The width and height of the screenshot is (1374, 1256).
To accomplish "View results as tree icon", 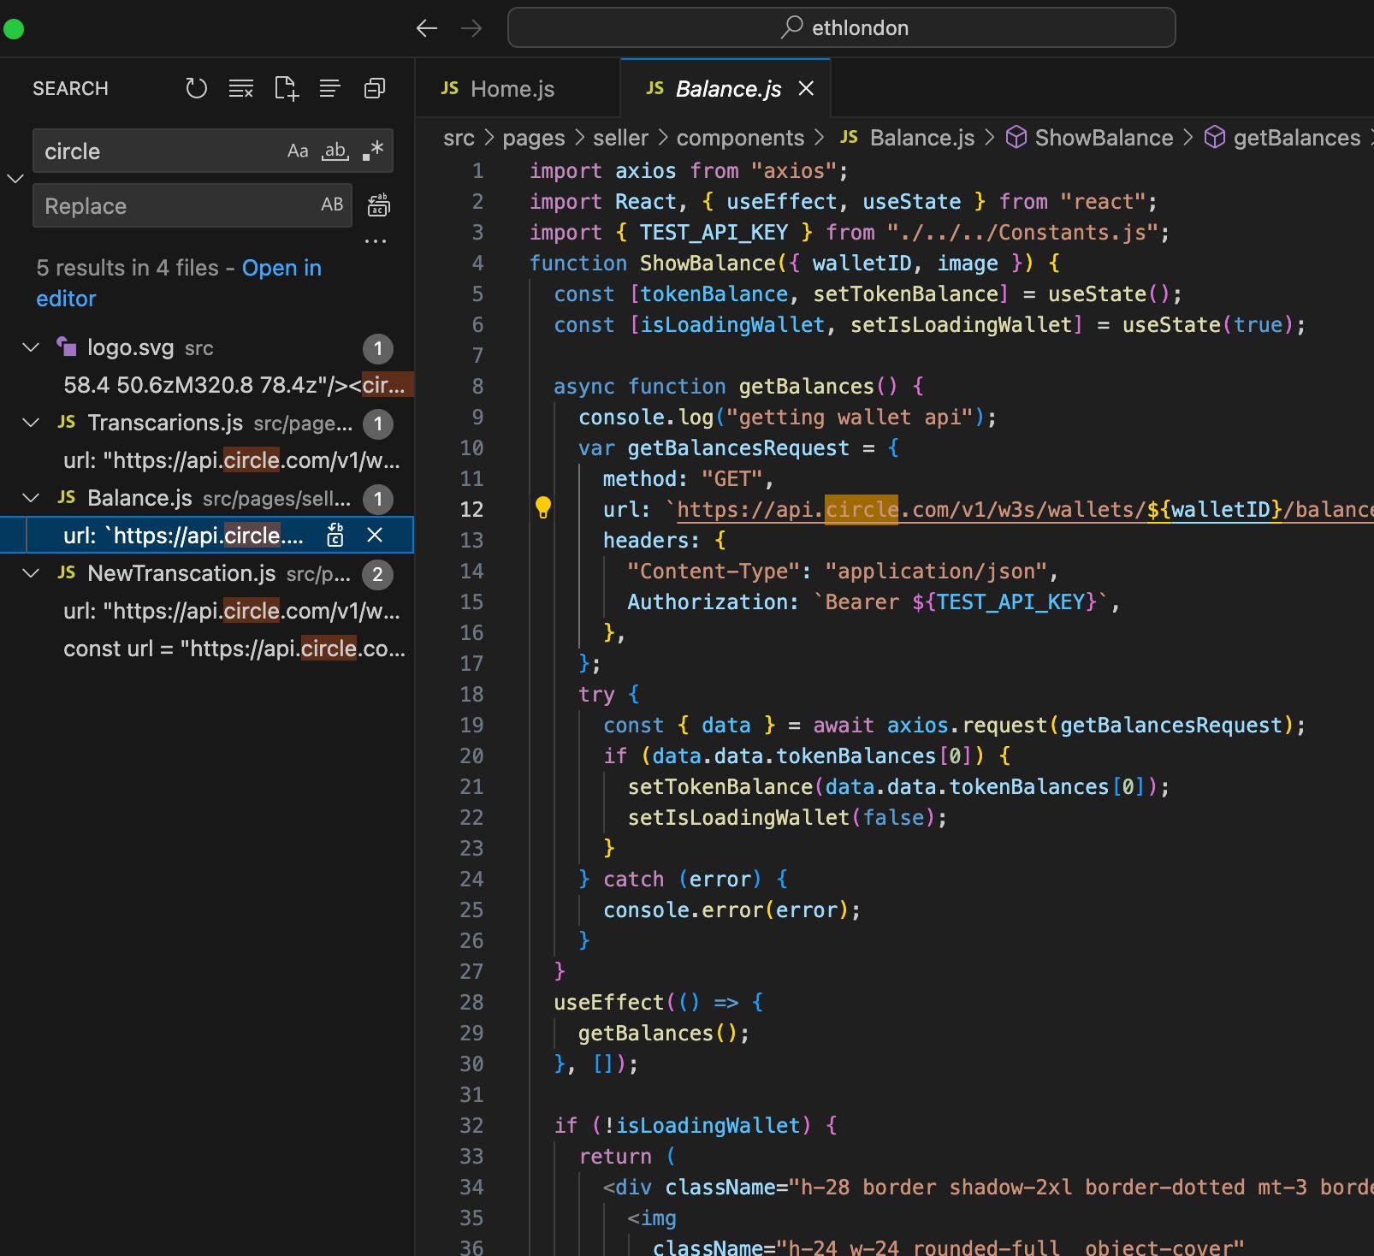I will 329,88.
